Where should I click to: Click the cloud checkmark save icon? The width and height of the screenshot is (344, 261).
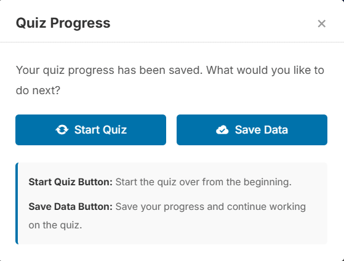(x=222, y=130)
